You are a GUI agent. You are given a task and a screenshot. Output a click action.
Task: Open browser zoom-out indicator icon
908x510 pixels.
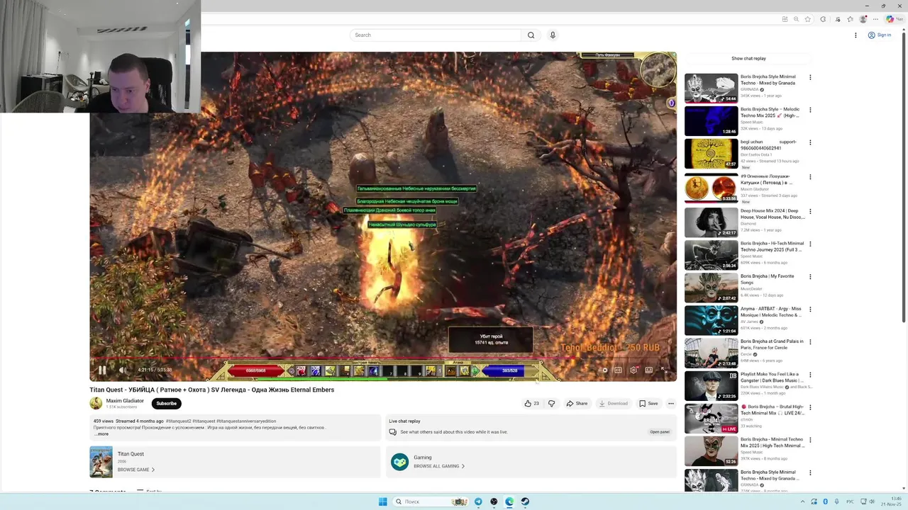click(796, 19)
